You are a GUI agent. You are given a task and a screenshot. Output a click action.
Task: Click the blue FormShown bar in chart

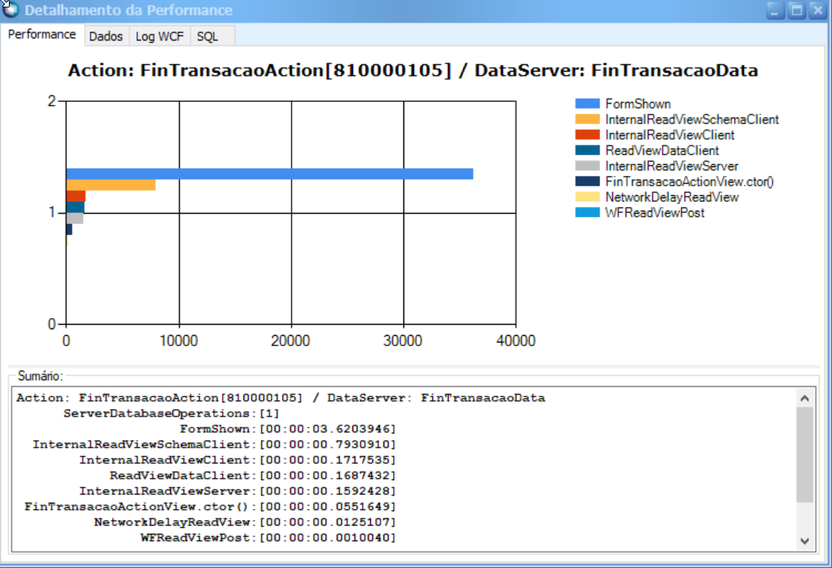point(269,173)
